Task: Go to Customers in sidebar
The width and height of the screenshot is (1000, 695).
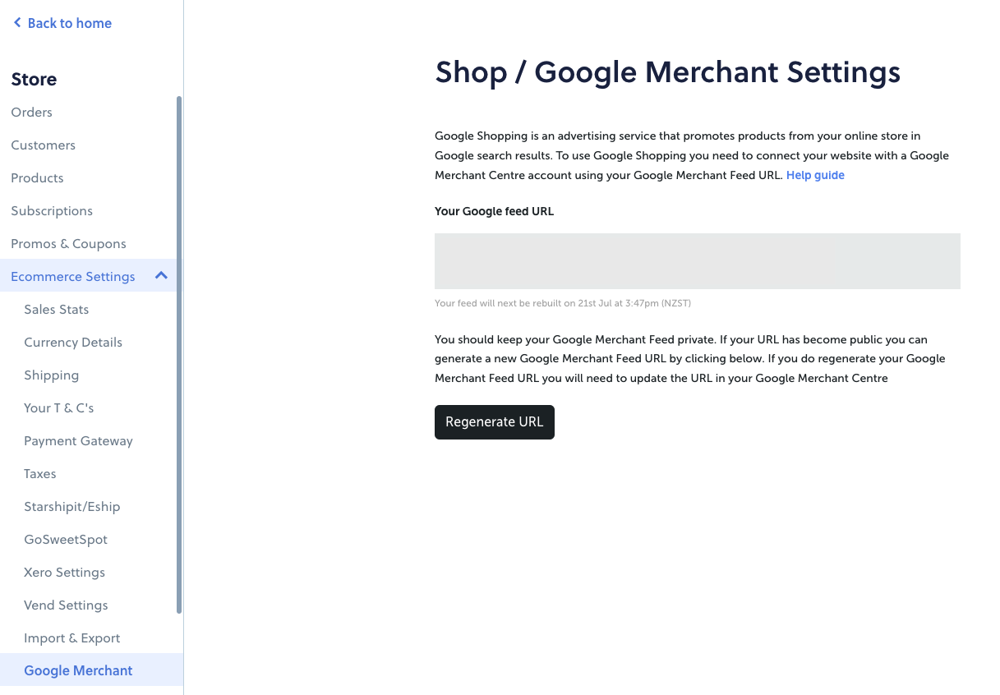Action: tap(44, 145)
